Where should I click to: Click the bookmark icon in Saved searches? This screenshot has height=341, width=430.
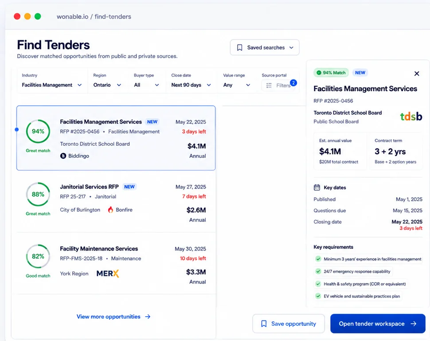point(239,48)
